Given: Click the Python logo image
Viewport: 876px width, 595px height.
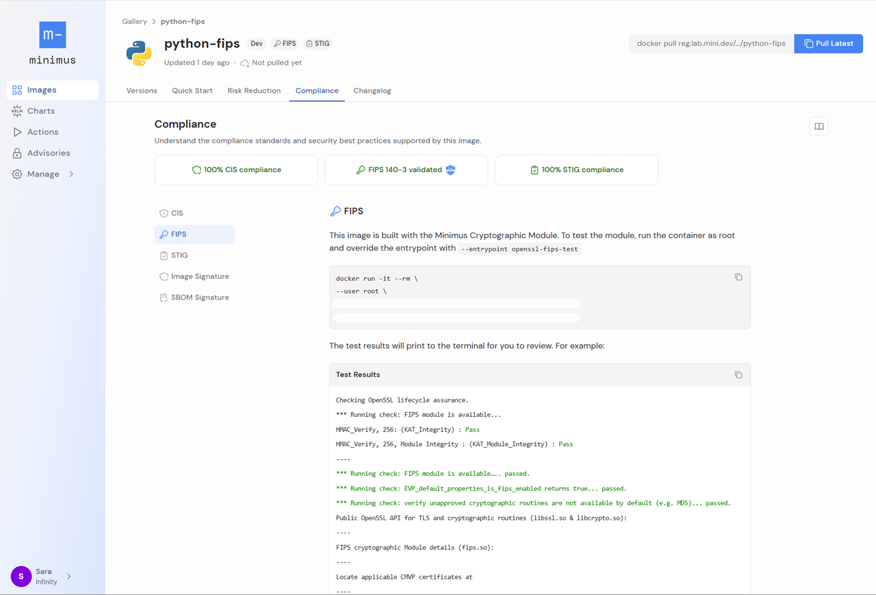Looking at the screenshot, I should coord(139,53).
